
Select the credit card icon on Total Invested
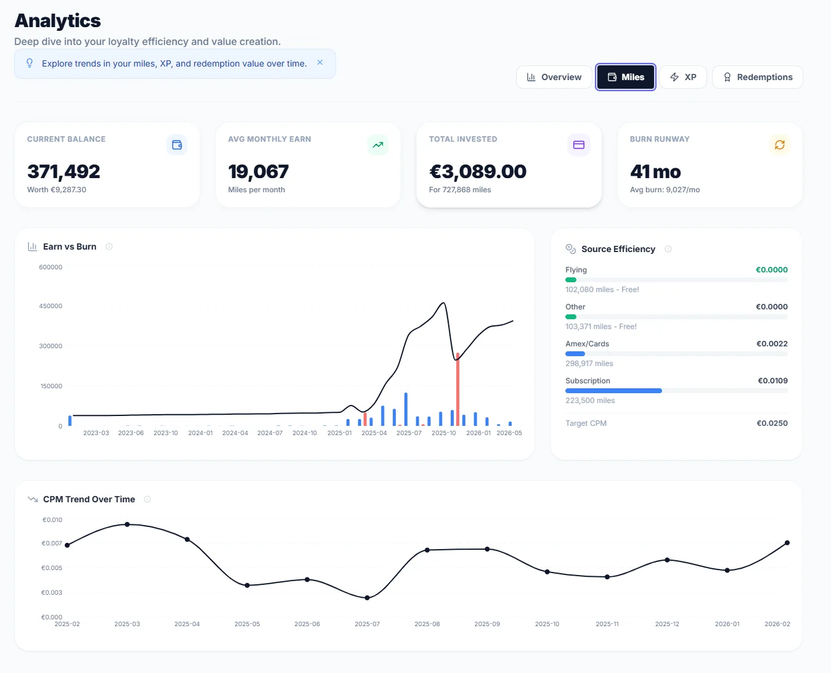tap(579, 145)
